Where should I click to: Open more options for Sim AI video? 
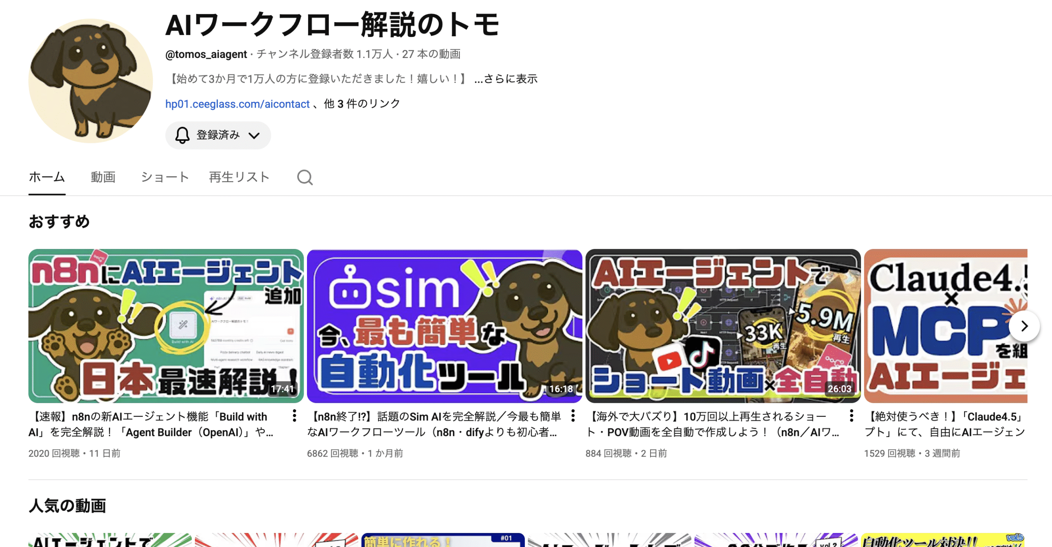[x=573, y=416]
